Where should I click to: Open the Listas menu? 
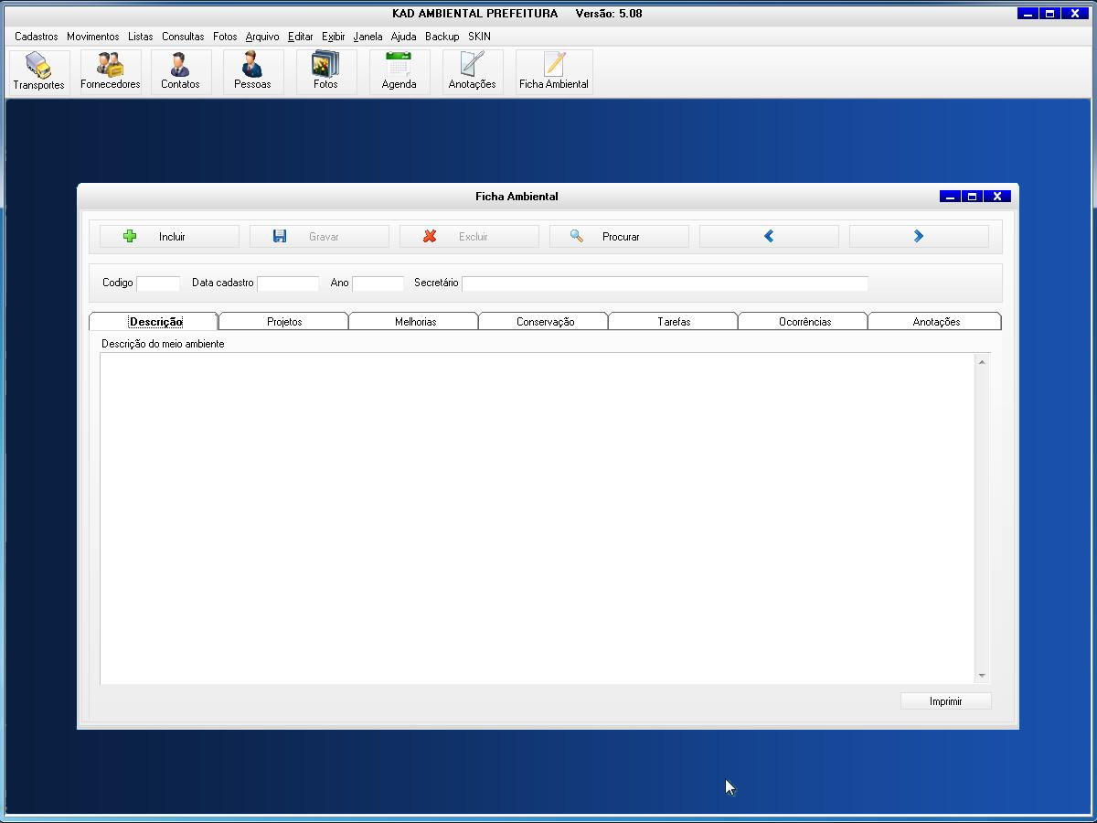pyautogui.click(x=141, y=37)
